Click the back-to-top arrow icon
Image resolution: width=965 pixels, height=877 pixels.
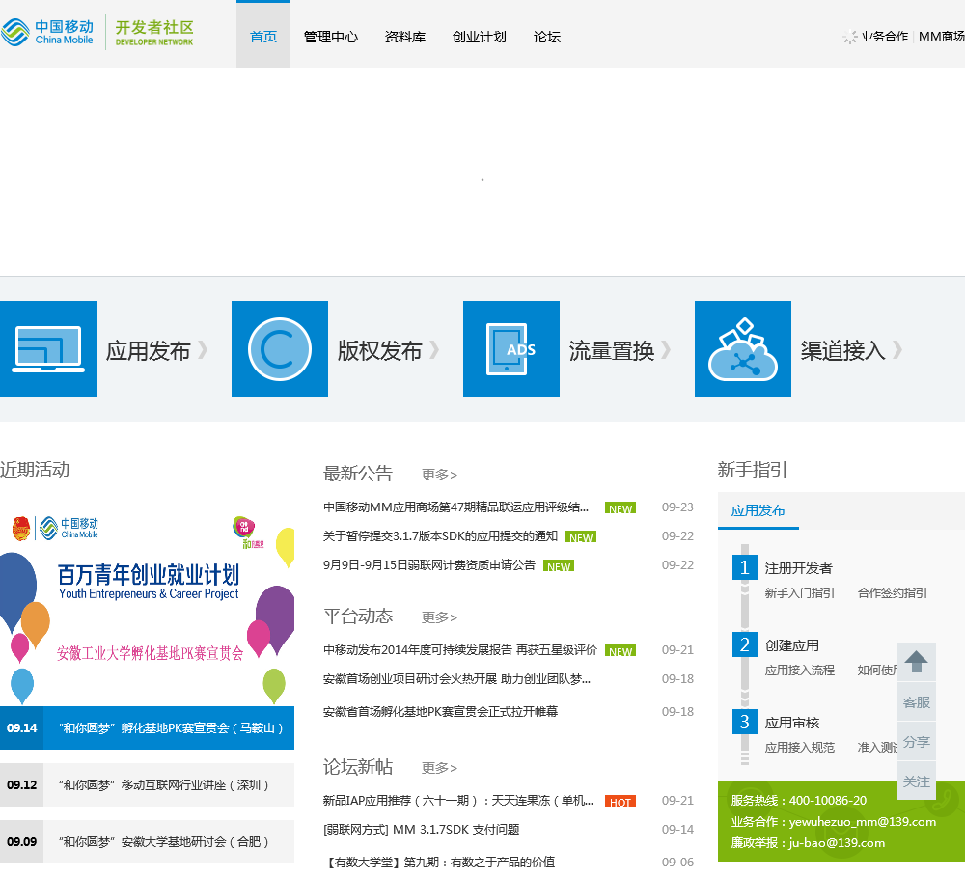point(917,662)
